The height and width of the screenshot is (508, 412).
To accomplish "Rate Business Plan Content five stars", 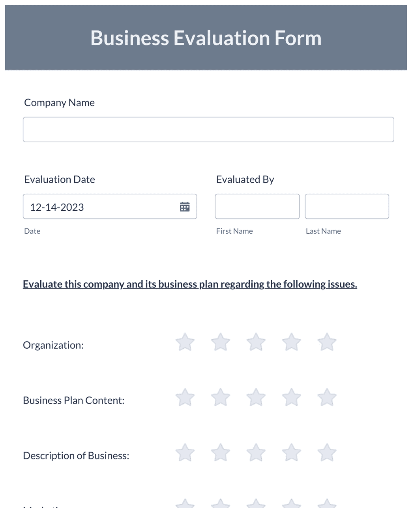I will point(327,397).
